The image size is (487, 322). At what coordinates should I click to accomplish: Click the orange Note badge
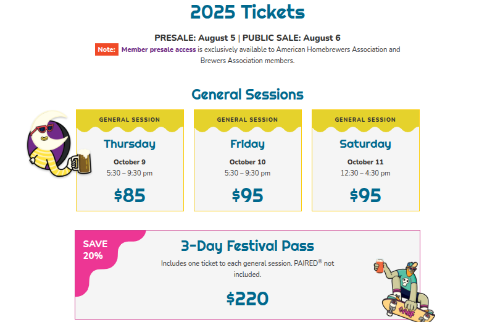(107, 49)
